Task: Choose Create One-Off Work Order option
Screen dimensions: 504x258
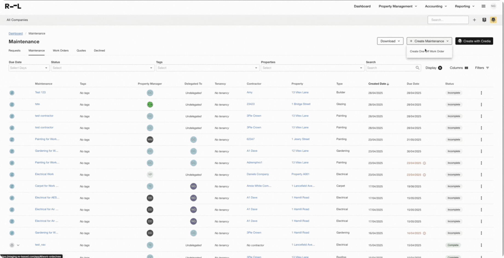Action: click(427, 51)
